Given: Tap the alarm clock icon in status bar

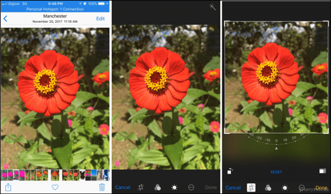Looking at the screenshot, I should (x=85, y=4).
